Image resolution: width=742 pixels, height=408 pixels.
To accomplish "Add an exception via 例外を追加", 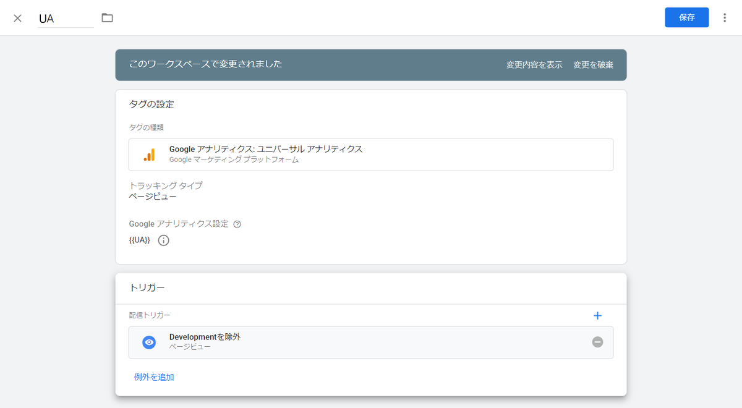I will tap(154, 377).
